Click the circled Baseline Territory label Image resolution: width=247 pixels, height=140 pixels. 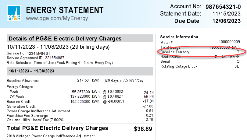tap(175, 52)
